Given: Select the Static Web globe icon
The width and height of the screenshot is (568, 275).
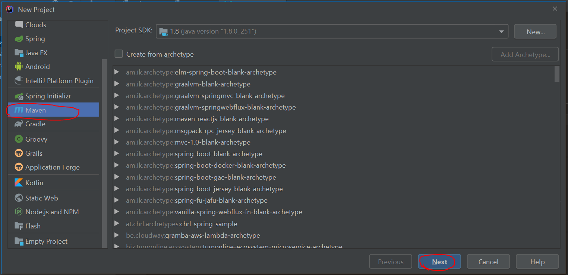Looking at the screenshot, I should 19,198.
